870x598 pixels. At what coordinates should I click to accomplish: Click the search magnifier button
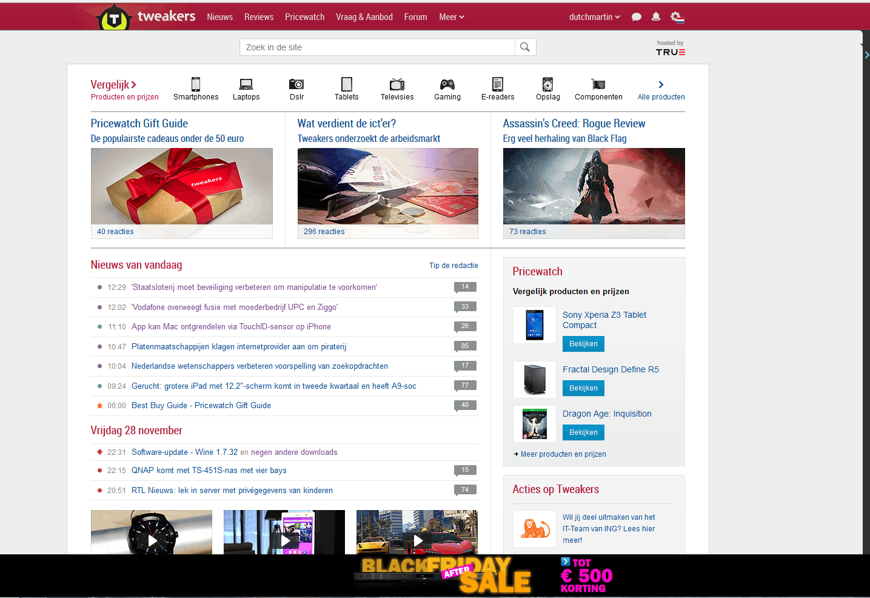click(x=525, y=47)
